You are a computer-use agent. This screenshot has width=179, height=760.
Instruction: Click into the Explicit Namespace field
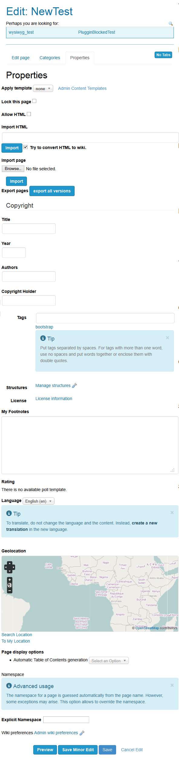pyautogui.click(x=66, y=720)
